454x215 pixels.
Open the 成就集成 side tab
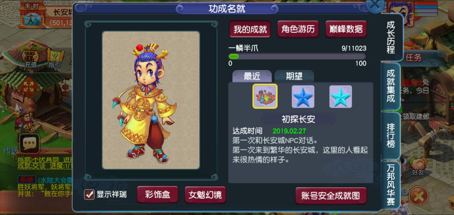point(391,86)
